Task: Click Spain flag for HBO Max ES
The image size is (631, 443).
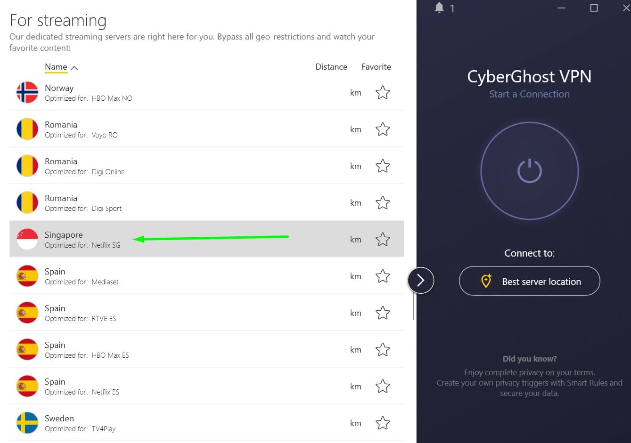Action: tap(27, 349)
